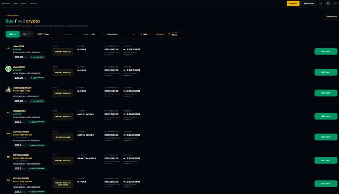Image resolution: width=339 pixels, height=194 pixels.
Task: Open Markets in the top navigation
Action: pyautogui.click(x=6, y=3)
